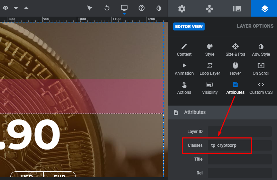Screen dimensions: 277x180
Task: Open the slide image library tab
Action: tap(237, 8)
